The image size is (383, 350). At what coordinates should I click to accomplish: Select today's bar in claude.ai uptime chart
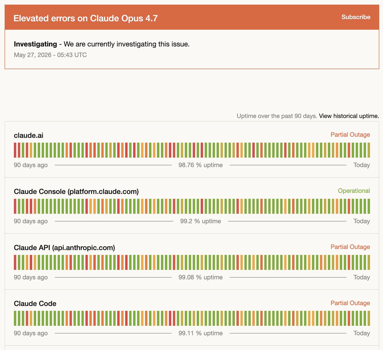[369, 150]
